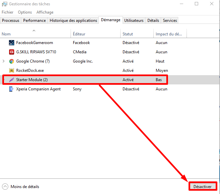Sort by the Nom column header
Image resolution: width=220 pixels, height=194 pixels.
35,34
